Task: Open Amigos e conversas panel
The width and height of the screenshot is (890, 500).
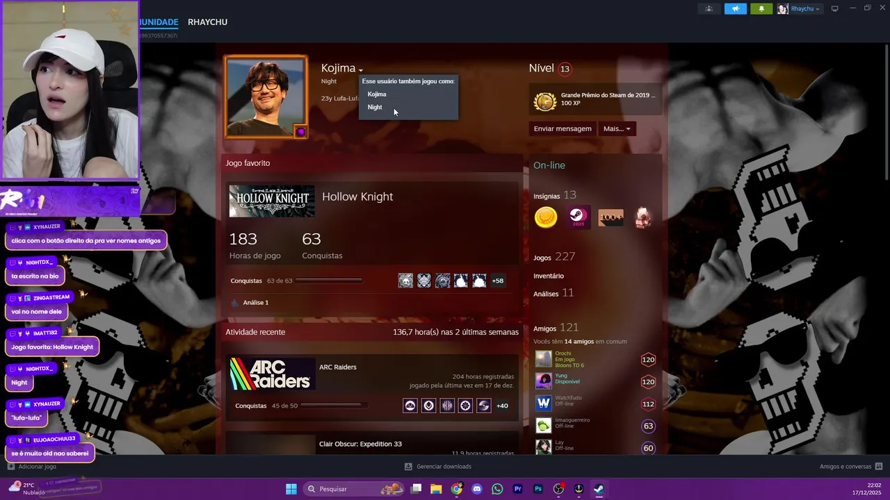Action: coord(851,467)
